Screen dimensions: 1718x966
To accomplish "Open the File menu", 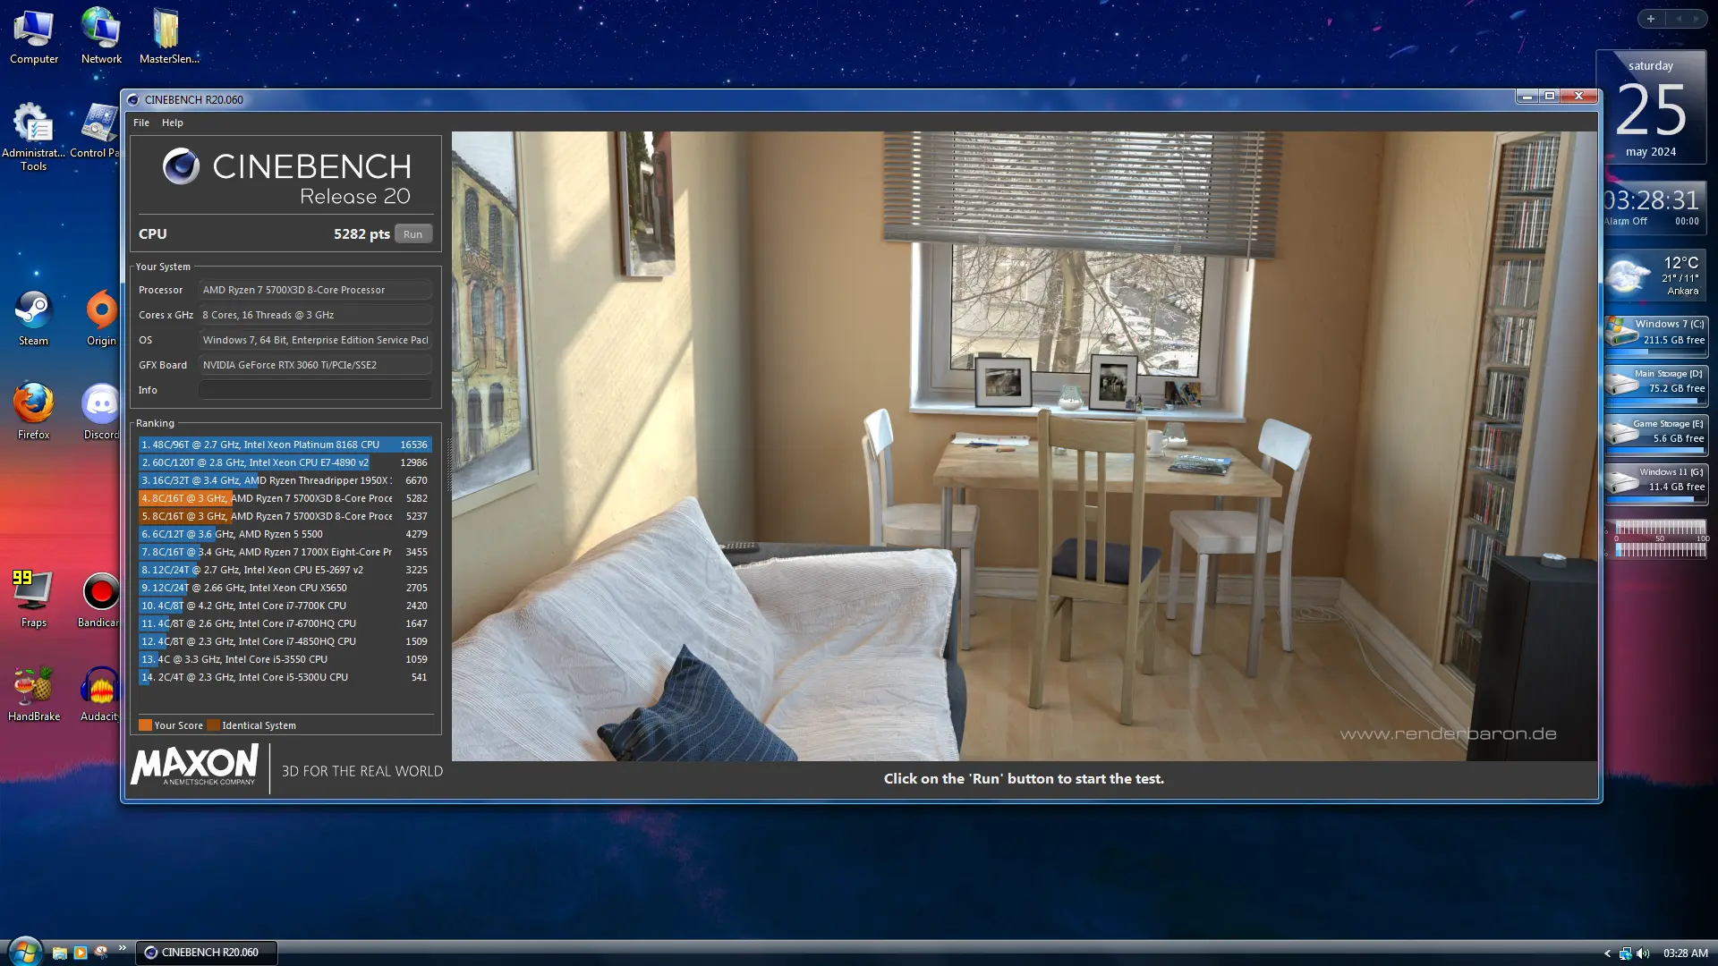I will tap(141, 123).
